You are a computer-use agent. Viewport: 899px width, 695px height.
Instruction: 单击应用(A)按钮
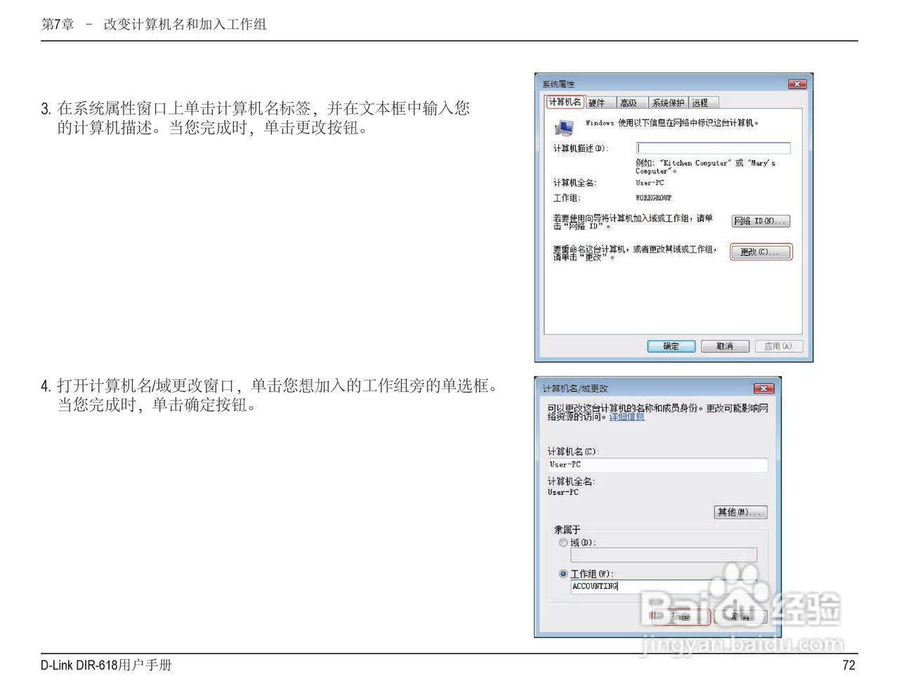(779, 346)
